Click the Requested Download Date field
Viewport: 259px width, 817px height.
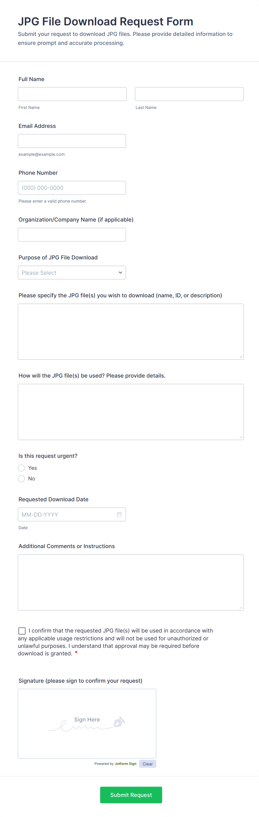point(67,514)
